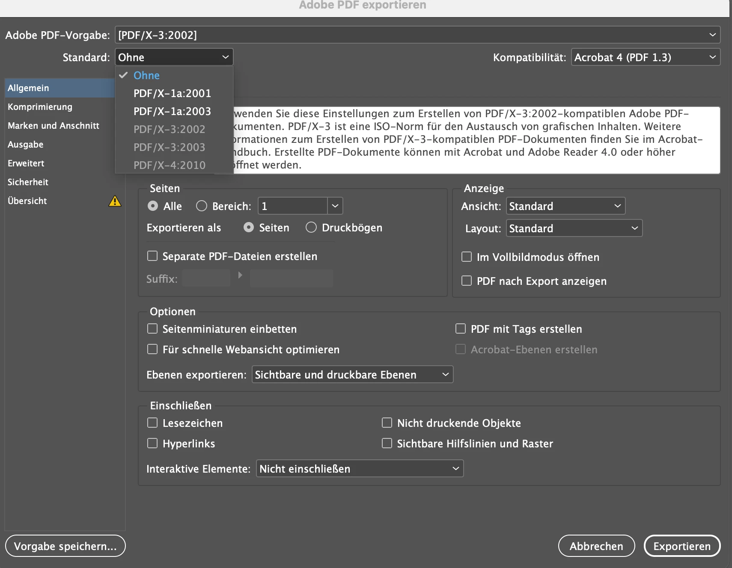
Task: Expand the Bereich page range arrow
Action: 335,206
